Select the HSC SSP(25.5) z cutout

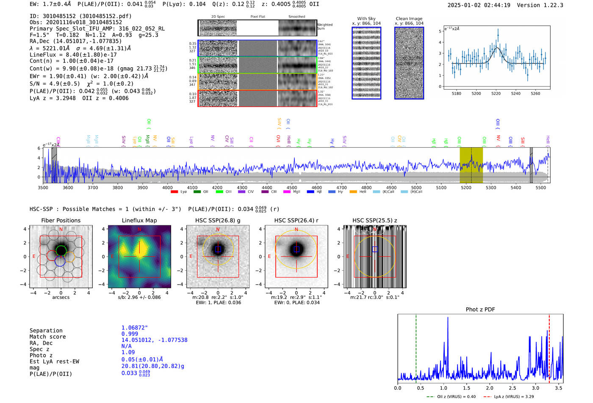375,257
